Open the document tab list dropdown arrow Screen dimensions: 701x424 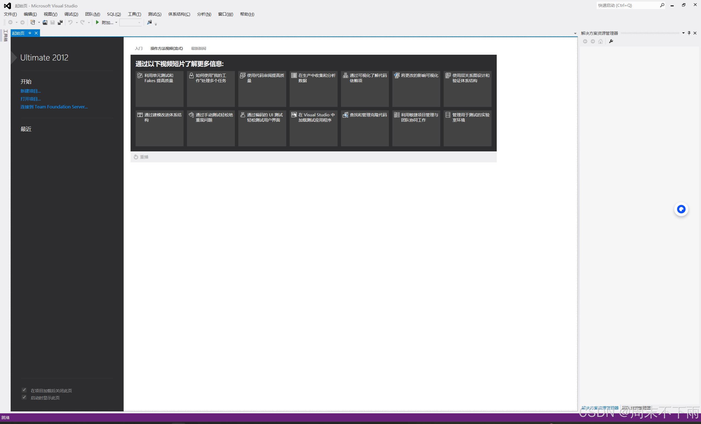575,34
